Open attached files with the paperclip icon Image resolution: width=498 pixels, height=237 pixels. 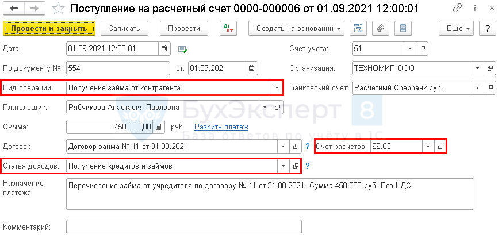tap(381, 28)
